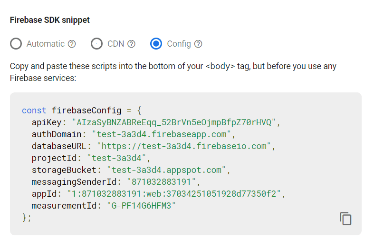Viewport: 374px width, 251px height.
Task: Click the Firebase SDK snippet heading
Action: (50, 20)
